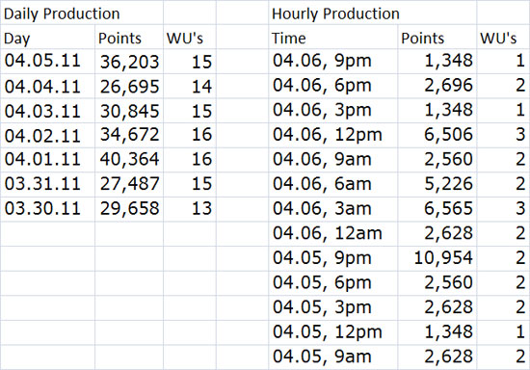Select the 29,658 points cell
The width and height of the screenshot is (530, 370).
tap(129, 209)
